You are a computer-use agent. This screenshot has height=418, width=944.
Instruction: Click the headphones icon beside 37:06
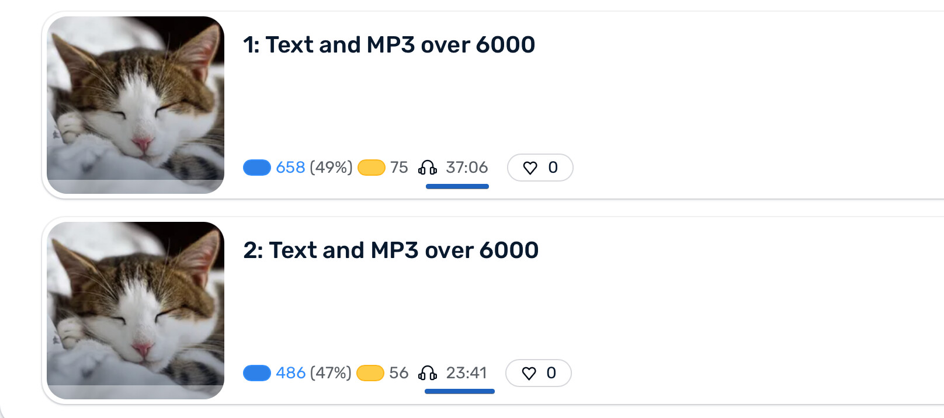point(428,168)
